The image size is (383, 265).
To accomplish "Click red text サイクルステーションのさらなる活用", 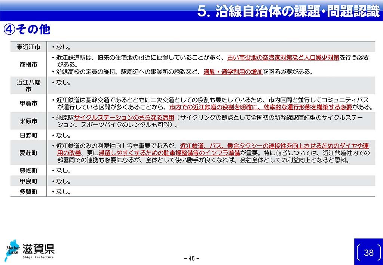I will coord(124,118).
